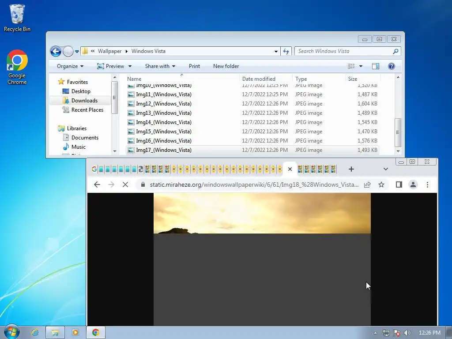Open Windows Media Player from taskbar
The image size is (452, 339).
click(75, 333)
